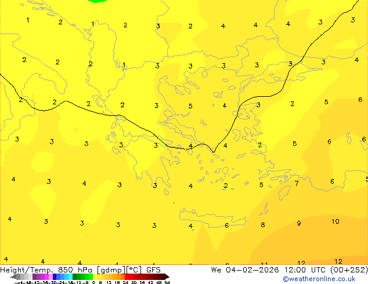Screen dimensions: 368x284
Task: Click the '[°C]' unit label in the title
Action: point(134,270)
